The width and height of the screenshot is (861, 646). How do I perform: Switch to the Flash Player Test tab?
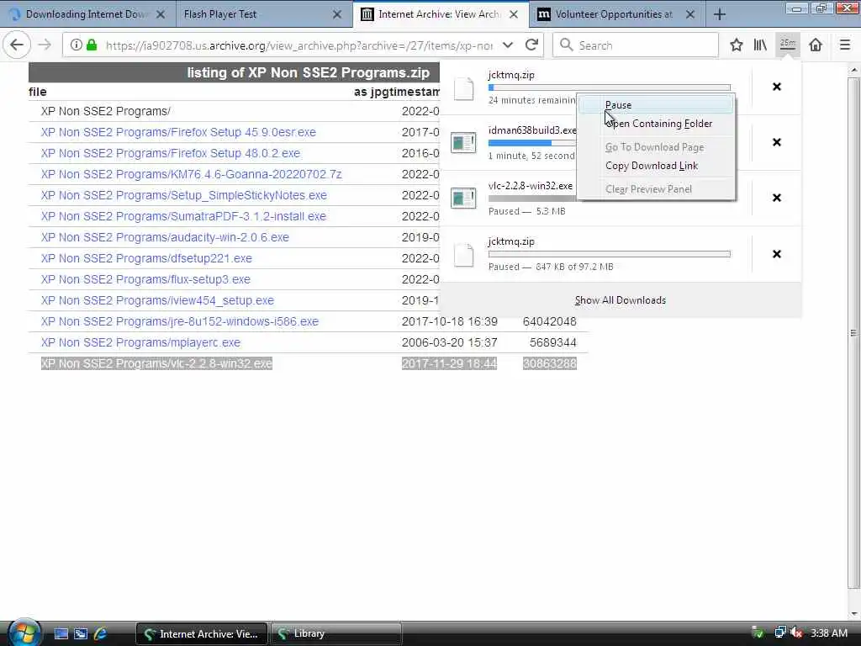263,14
